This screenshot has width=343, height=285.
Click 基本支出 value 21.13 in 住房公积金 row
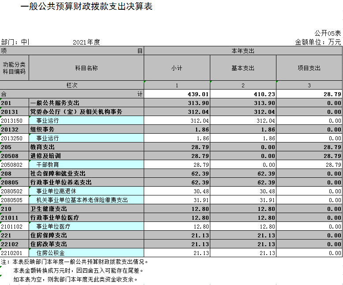point(243,253)
